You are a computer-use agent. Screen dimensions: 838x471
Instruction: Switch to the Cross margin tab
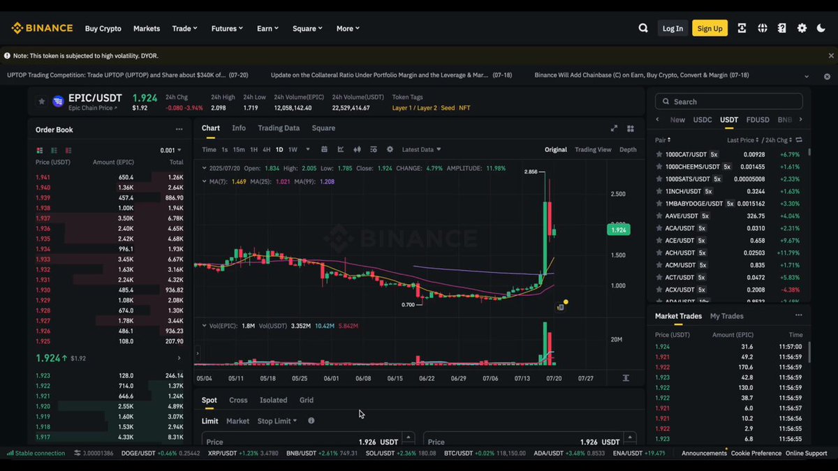pyautogui.click(x=238, y=400)
